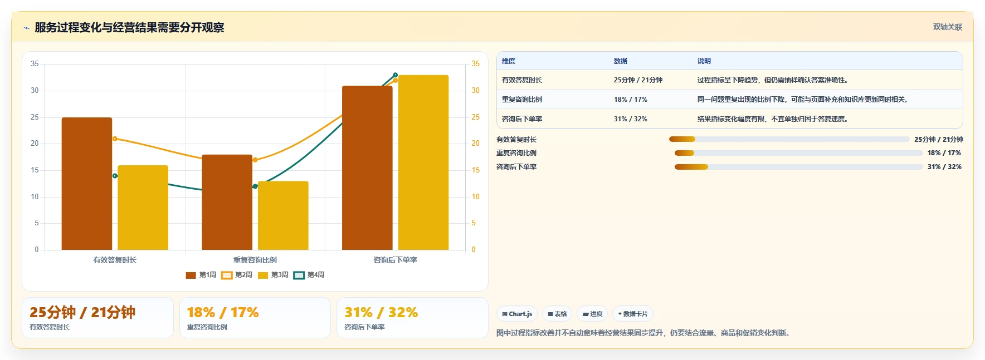Select the yellow 第3周 bar for 有效答复时长
985x360 pixels.
coord(143,208)
